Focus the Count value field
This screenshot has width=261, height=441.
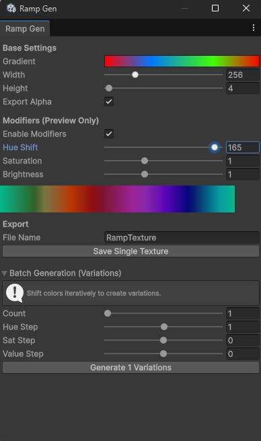point(242,313)
